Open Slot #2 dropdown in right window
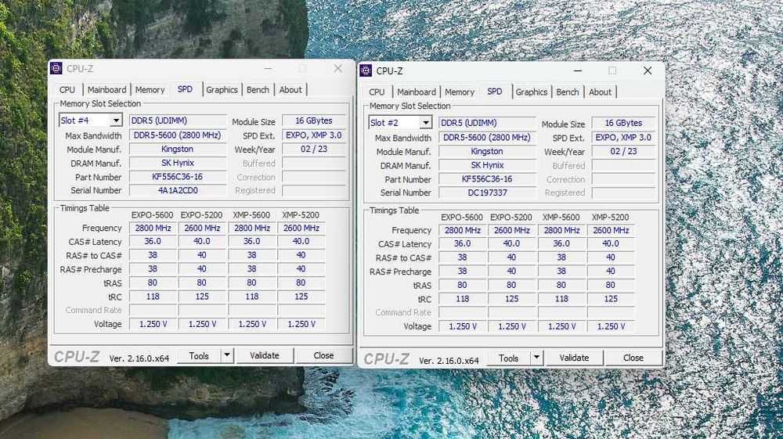 coord(425,123)
